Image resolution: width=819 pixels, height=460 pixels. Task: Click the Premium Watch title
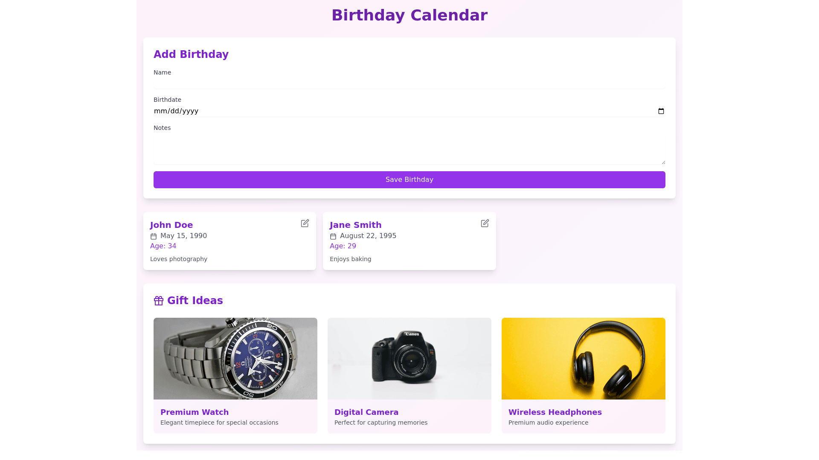(x=195, y=412)
